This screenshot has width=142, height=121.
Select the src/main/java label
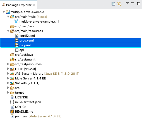click(x=25, y=26)
